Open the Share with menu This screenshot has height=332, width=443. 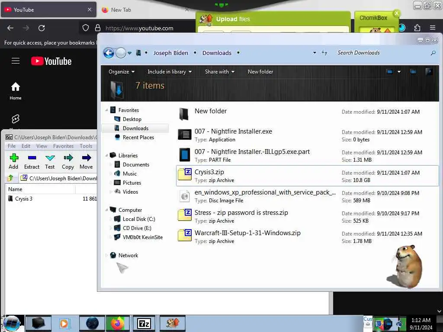coord(219,72)
